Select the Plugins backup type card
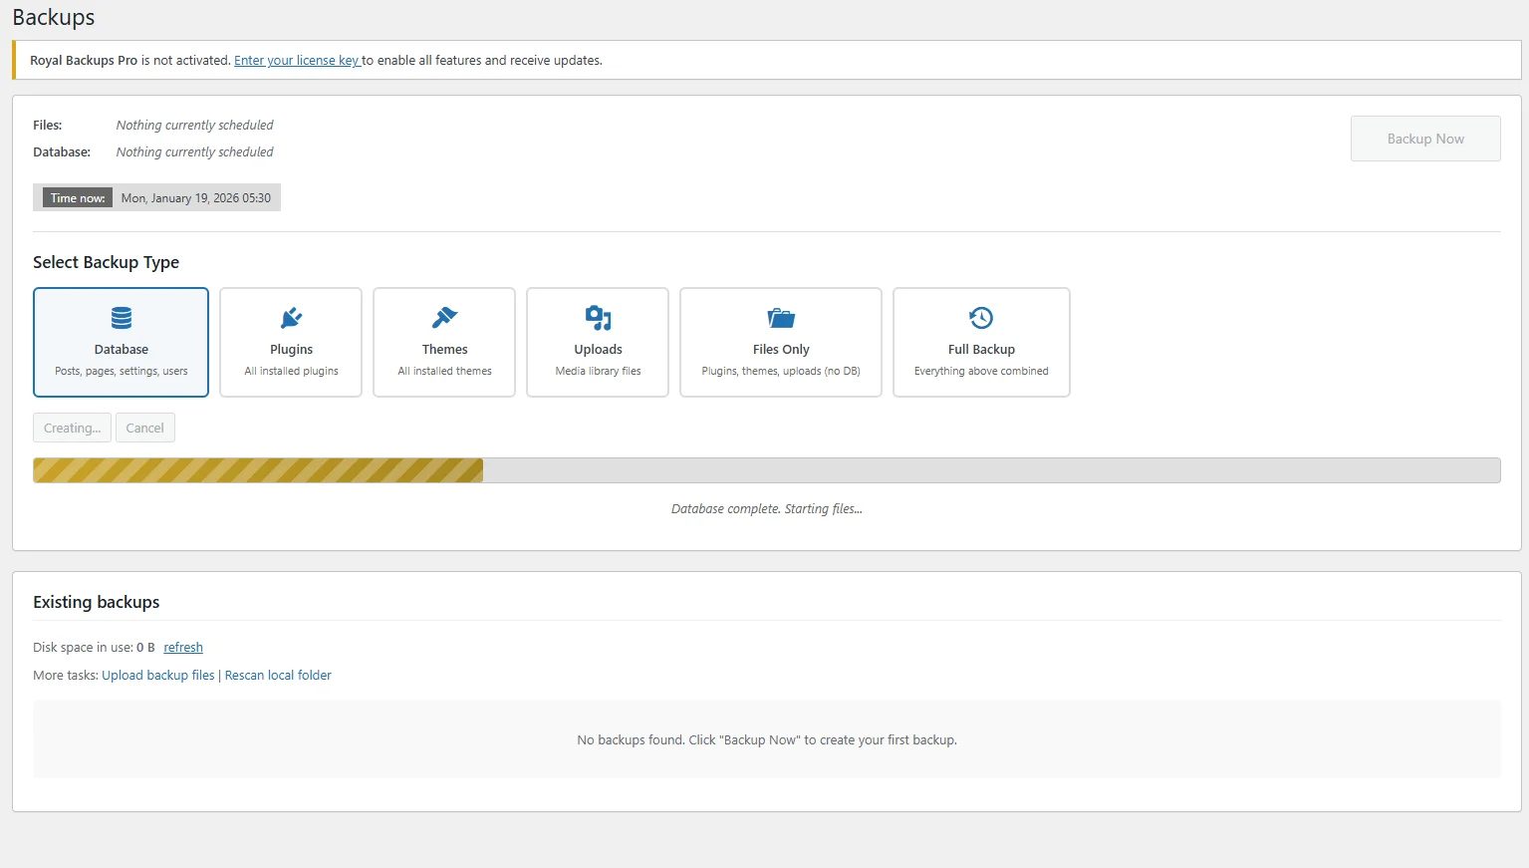The height and width of the screenshot is (868, 1529). point(290,342)
